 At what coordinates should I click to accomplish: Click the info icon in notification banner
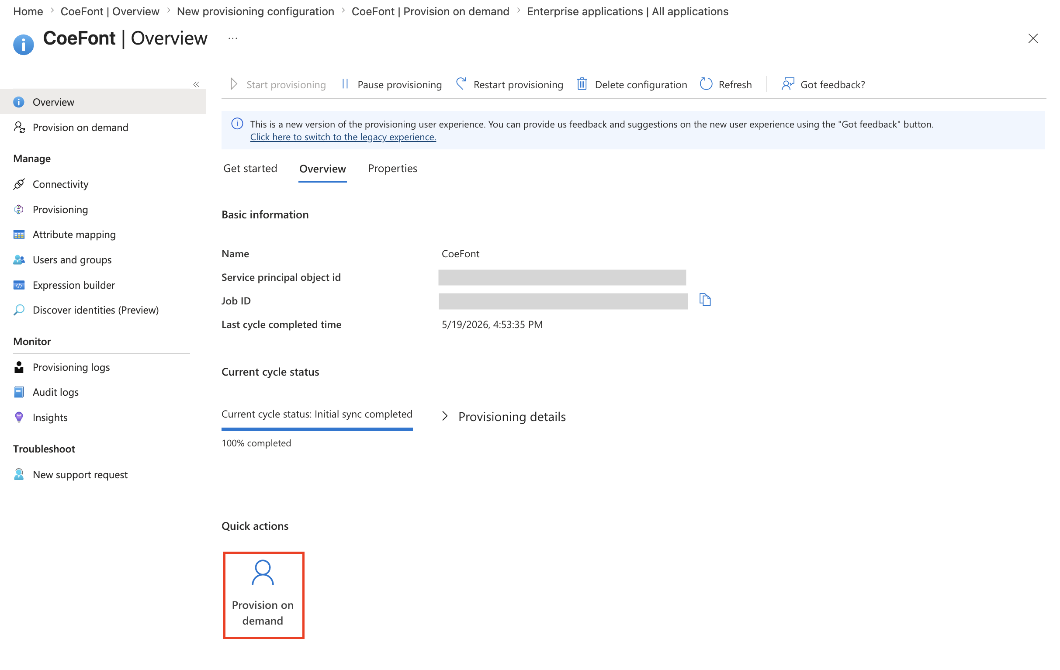(237, 124)
